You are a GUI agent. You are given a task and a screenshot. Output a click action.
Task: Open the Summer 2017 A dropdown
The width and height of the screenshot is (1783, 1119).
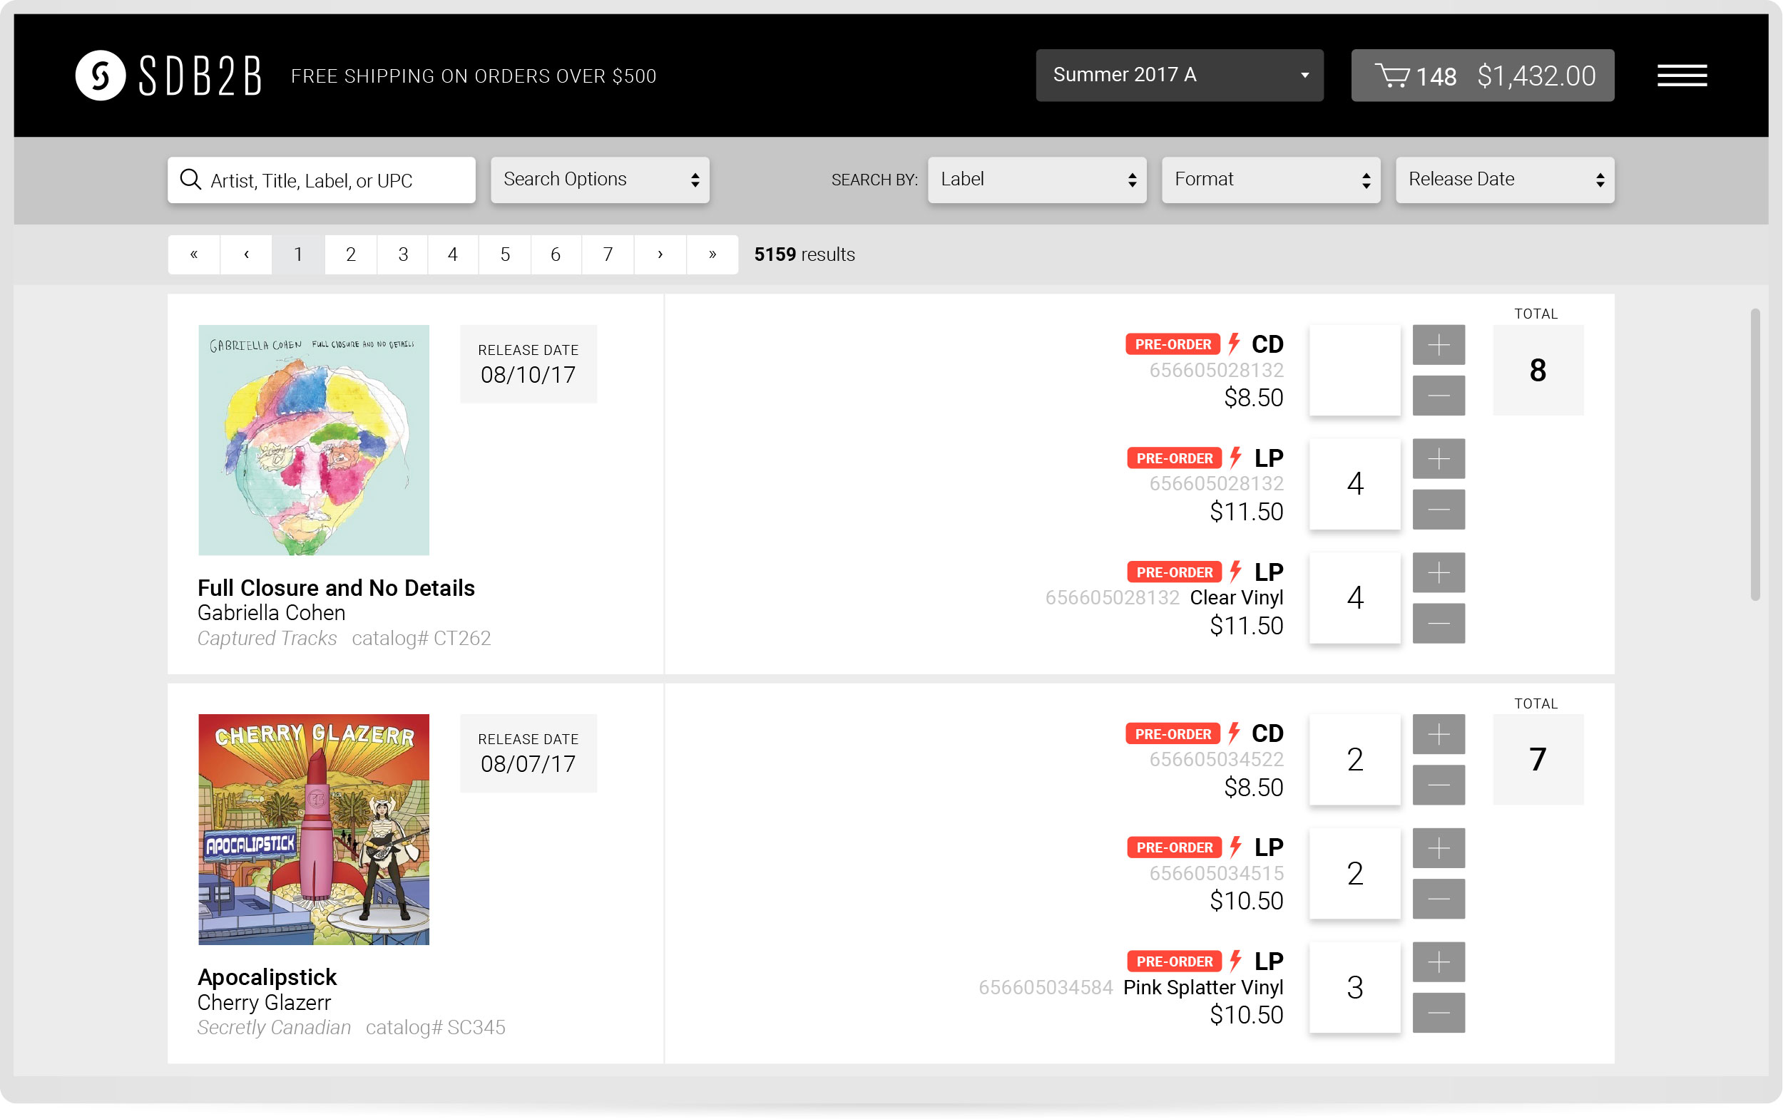click(x=1180, y=76)
